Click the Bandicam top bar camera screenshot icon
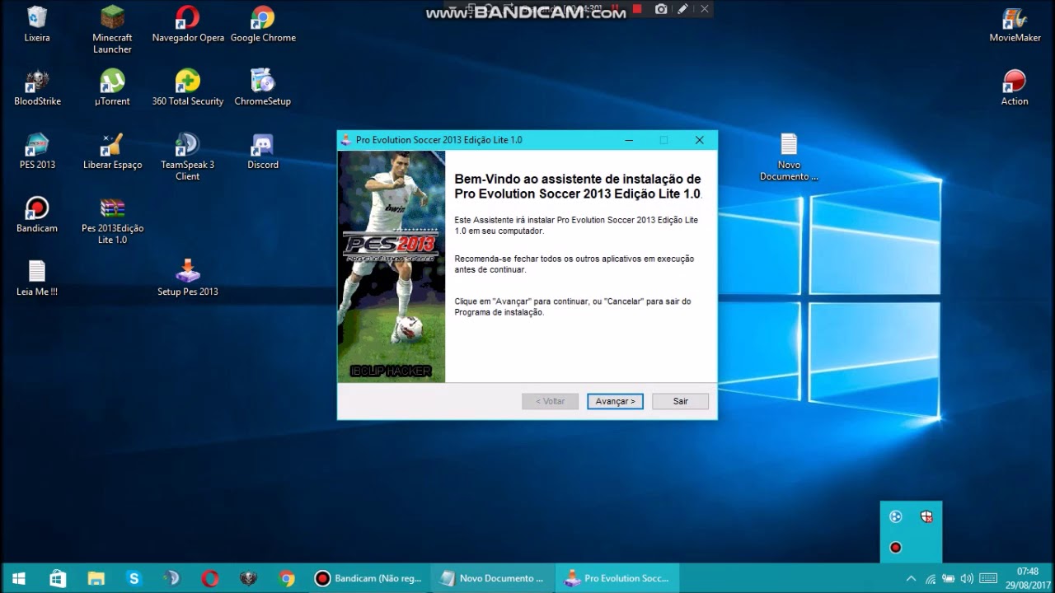Viewport: 1055px width, 593px height. 661,9
